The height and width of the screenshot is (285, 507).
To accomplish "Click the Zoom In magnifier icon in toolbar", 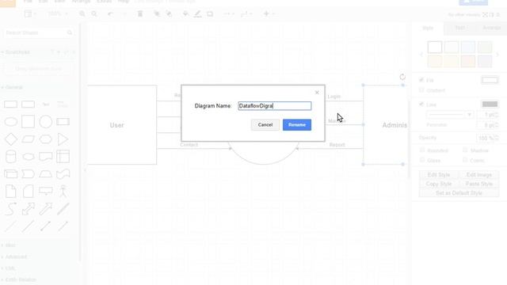I will pyautogui.click(x=82, y=14).
